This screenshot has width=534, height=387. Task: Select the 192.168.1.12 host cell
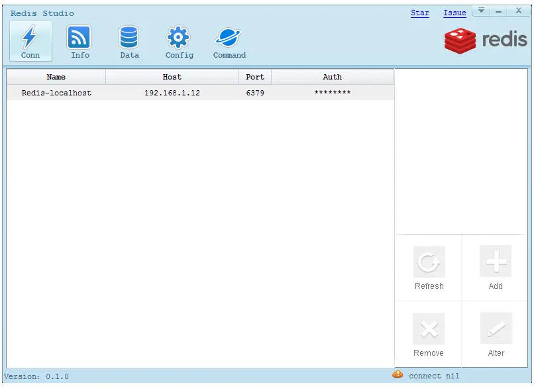tap(172, 93)
